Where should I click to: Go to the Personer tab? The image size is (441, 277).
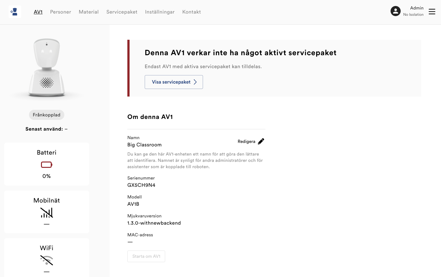[61, 12]
